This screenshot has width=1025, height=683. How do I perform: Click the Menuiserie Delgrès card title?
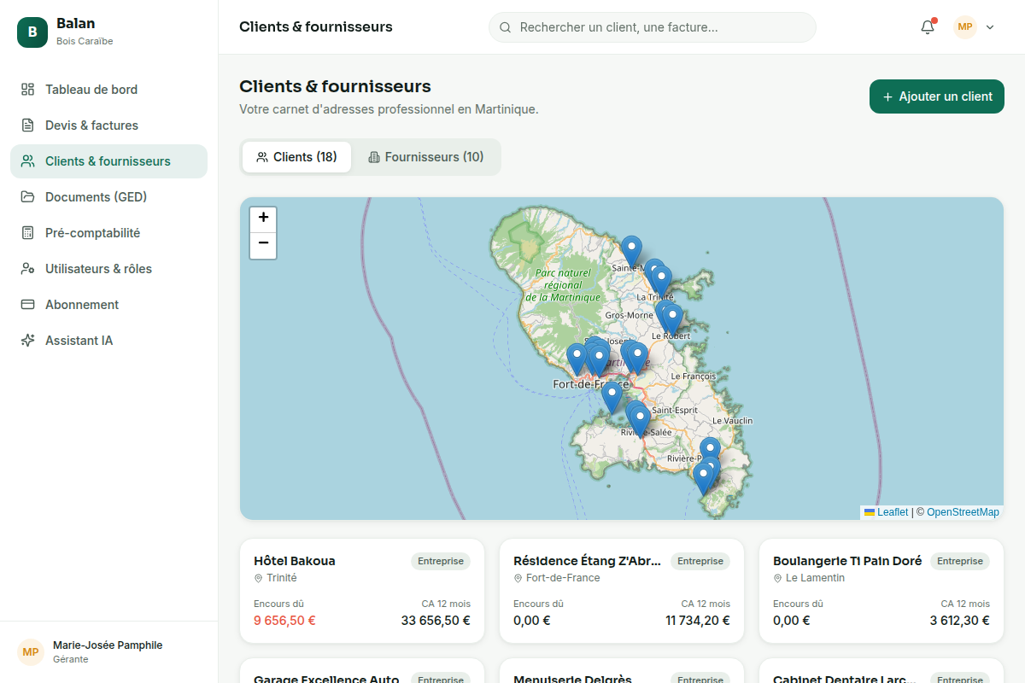pos(572,680)
